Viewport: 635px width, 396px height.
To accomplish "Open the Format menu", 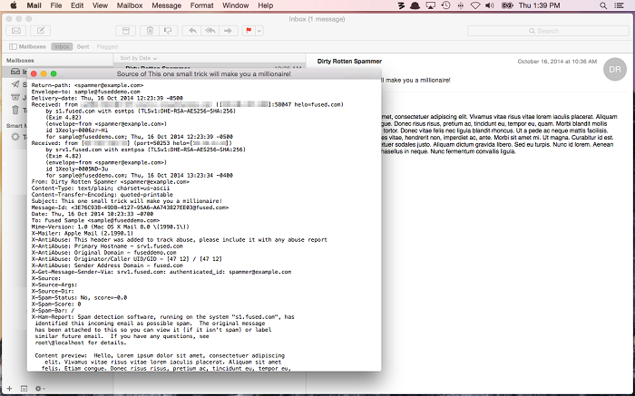I will pyautogui.click(x=201, y=5).
